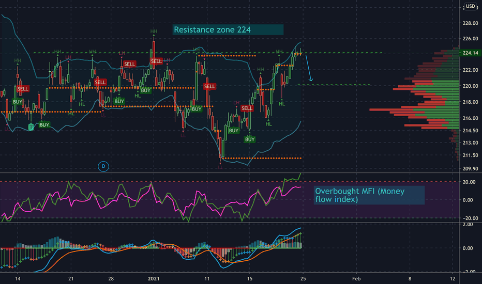The height and width of the screenshot is (284, 482).
Task: Click the blue D dividend marker
Action: coord(103,166)
